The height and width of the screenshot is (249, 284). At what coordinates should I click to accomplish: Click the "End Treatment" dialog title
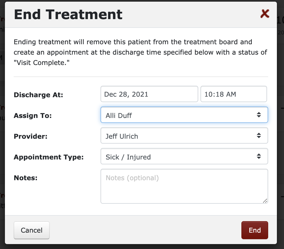[68, 14]
